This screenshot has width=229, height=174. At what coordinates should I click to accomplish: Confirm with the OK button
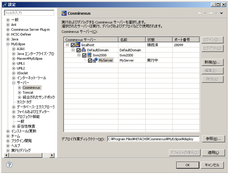188,165
